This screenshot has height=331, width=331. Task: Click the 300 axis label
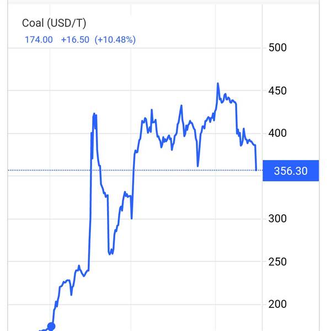coord(277,218)
